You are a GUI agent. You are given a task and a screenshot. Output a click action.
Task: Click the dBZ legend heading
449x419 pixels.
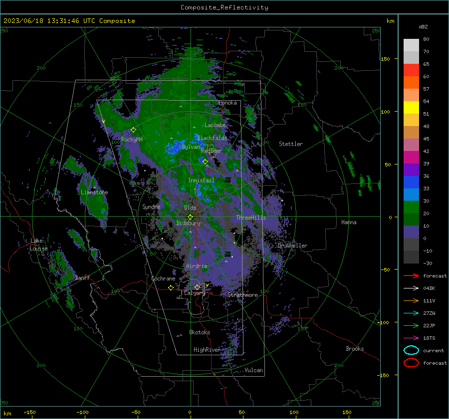tap(423, 27)
